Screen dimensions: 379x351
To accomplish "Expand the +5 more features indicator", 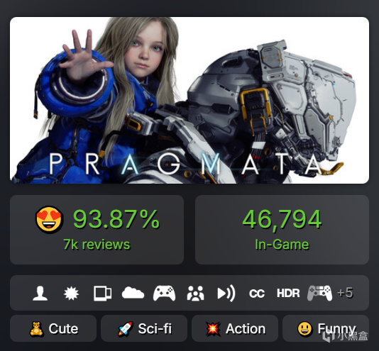I will pos(345,293).
